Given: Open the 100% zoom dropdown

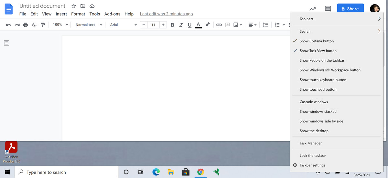Looking at the screenshot, I should [60, 25].
